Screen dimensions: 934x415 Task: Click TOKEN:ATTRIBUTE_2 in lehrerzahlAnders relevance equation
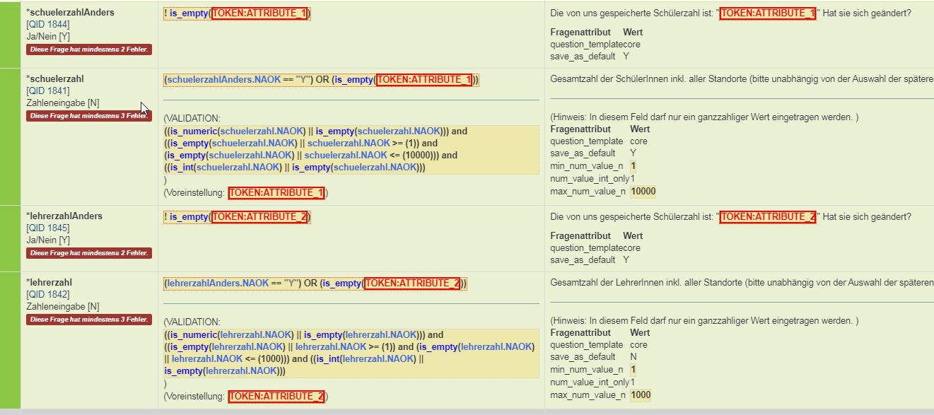click(x=260, y=217)
